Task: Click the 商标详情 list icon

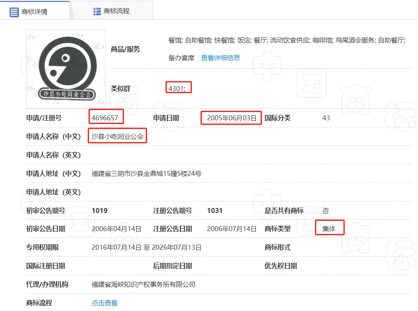Action: point(14,12)
